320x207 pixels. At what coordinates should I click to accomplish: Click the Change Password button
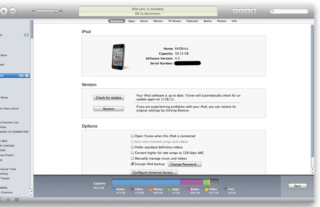185,164
